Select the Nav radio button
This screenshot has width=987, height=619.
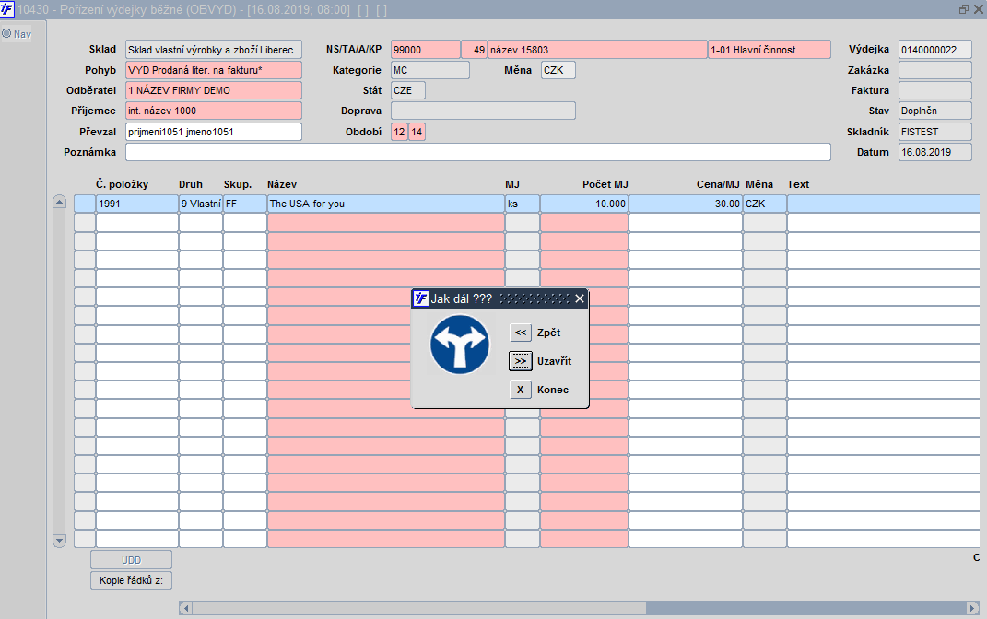[7, 33]
